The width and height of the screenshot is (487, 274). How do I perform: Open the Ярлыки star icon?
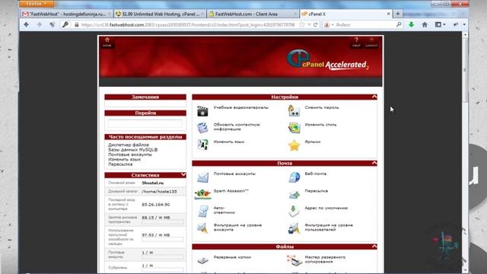pos(294,145)
